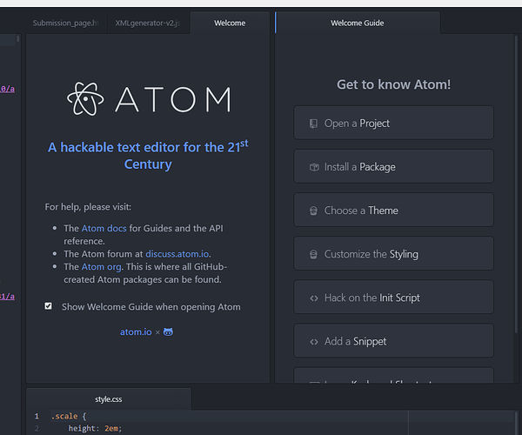Image resolution: width=522 pixels, height=435 pixels.
Task: Select the Welcome tab
Action: 230,23
